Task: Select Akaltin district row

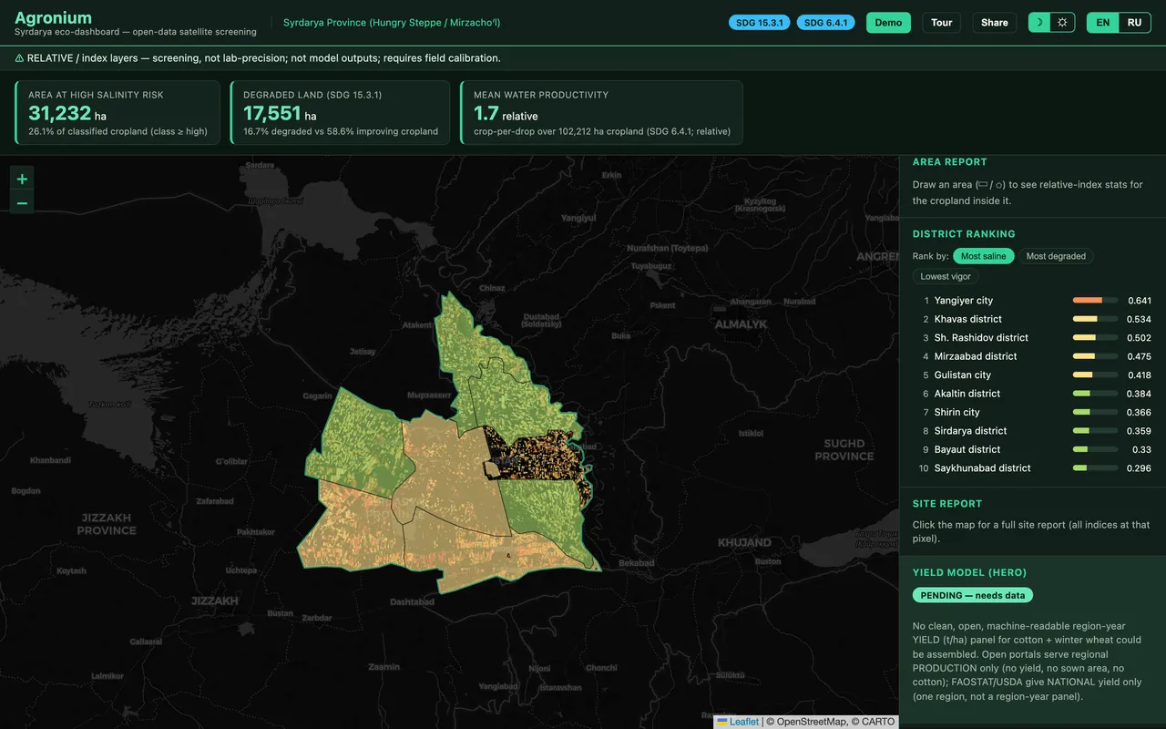Action: pos(1033,394)
